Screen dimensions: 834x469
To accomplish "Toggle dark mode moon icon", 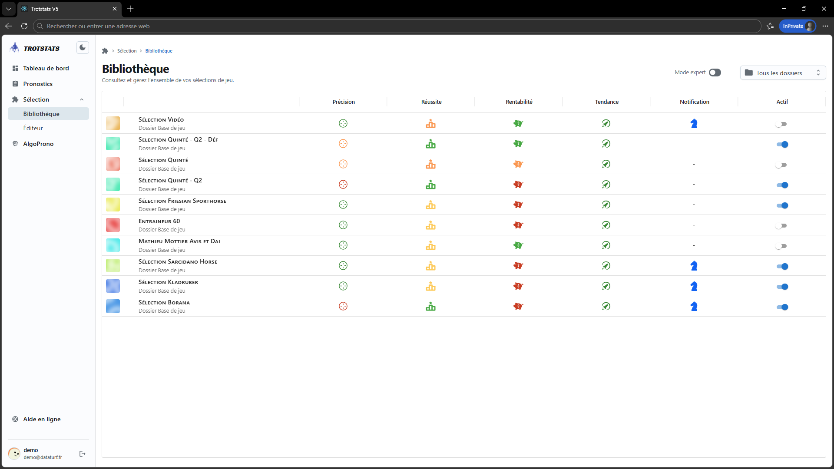I will pyautogui.click(x=83, y=48).
